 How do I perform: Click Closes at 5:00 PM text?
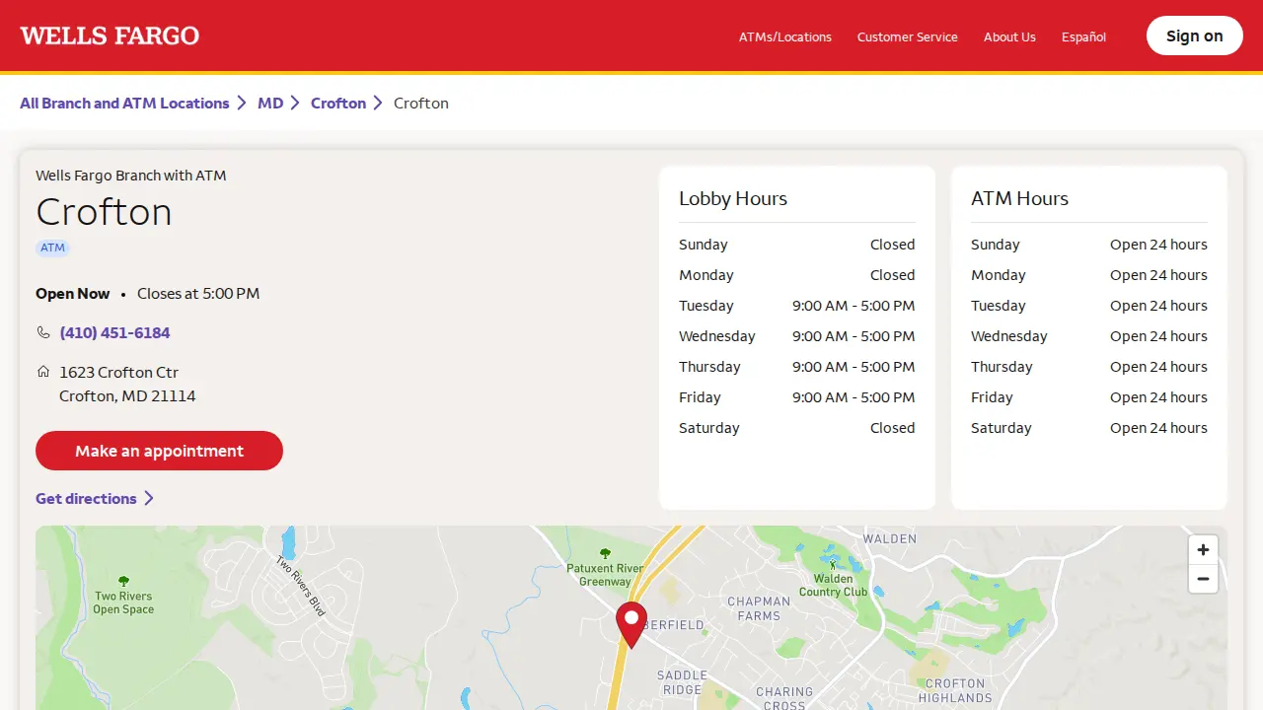pos(198,294)
